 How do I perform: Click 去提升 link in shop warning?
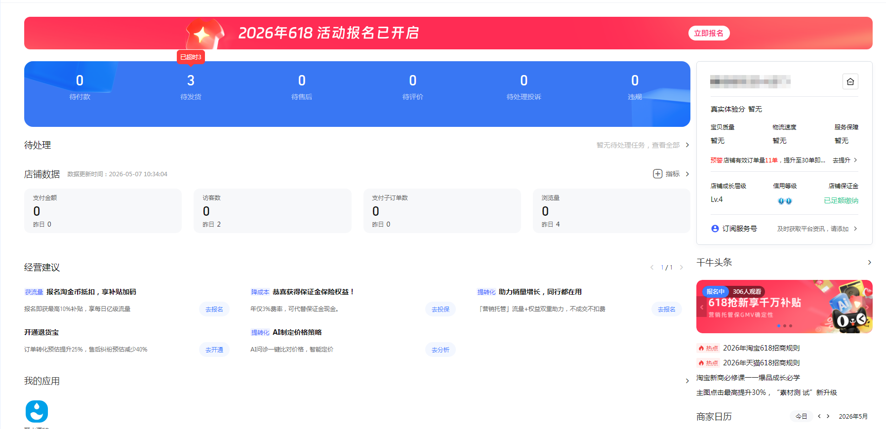842,160
